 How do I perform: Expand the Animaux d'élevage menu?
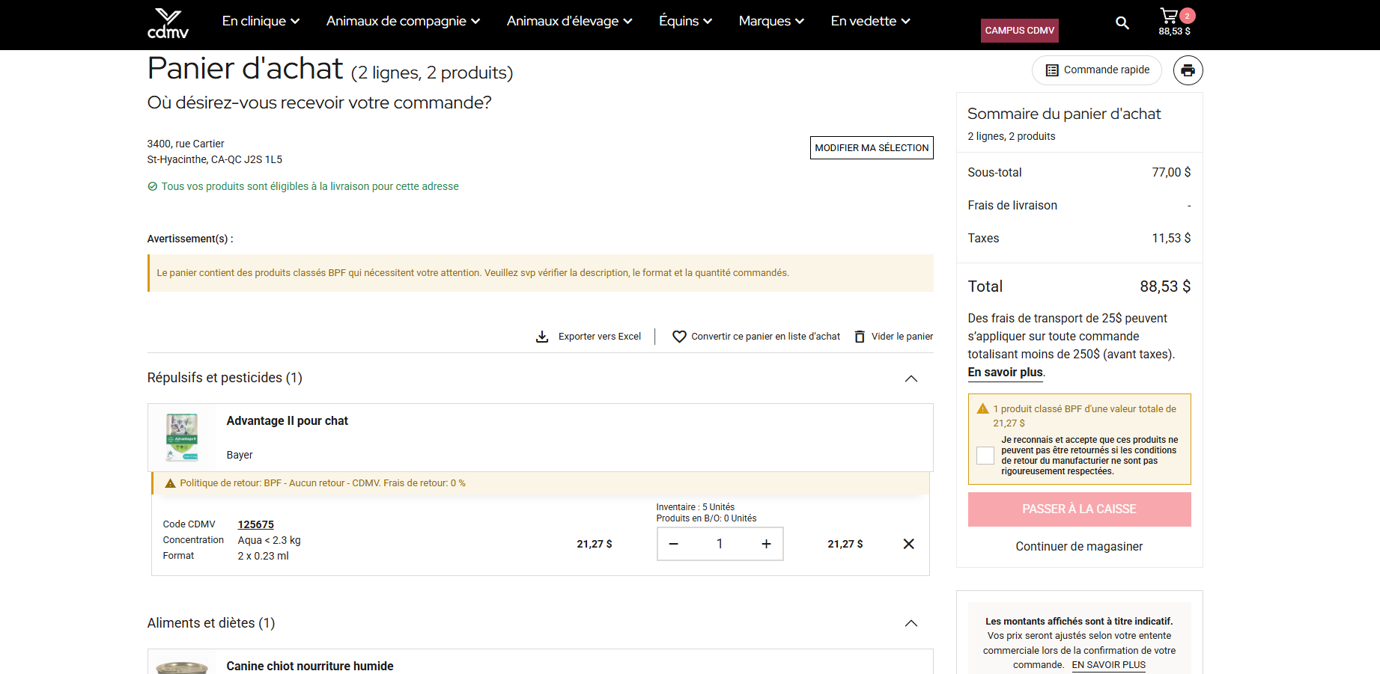pos(569,21)
